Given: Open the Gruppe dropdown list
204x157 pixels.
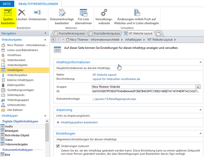Looking at the screenshot, I should click(x=198, y=87).
